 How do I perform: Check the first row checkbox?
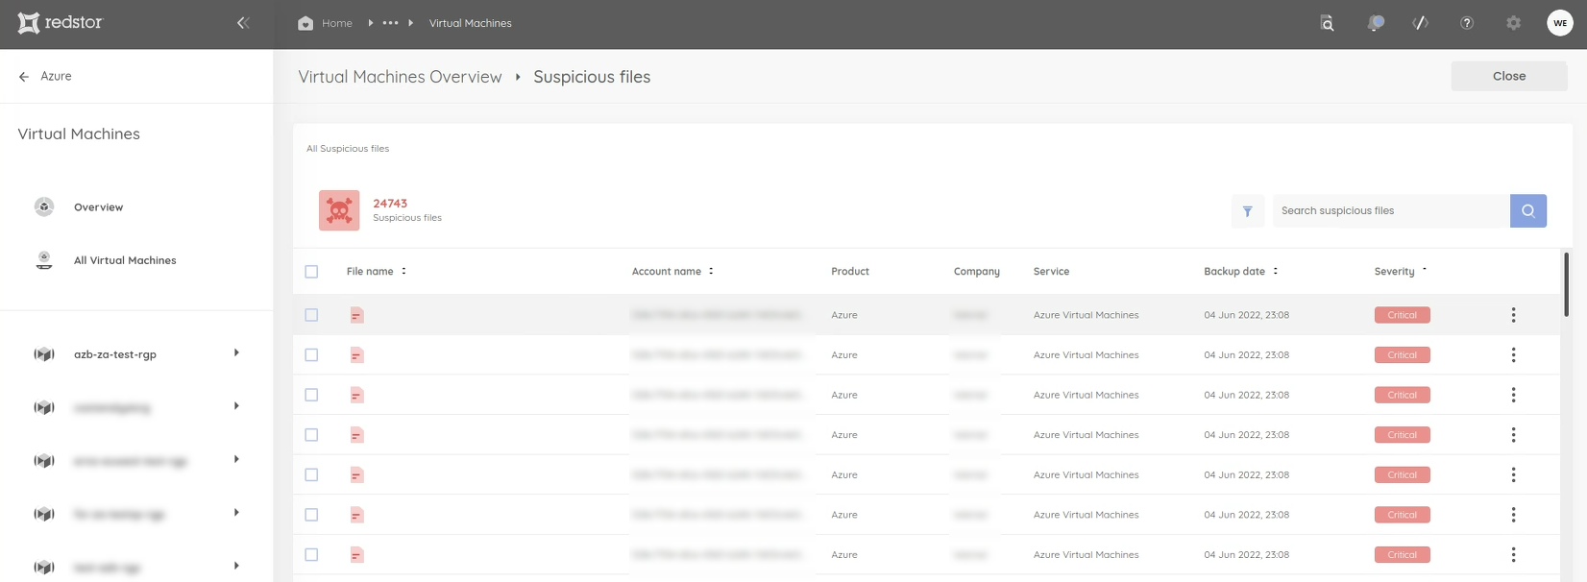[311, 315]
